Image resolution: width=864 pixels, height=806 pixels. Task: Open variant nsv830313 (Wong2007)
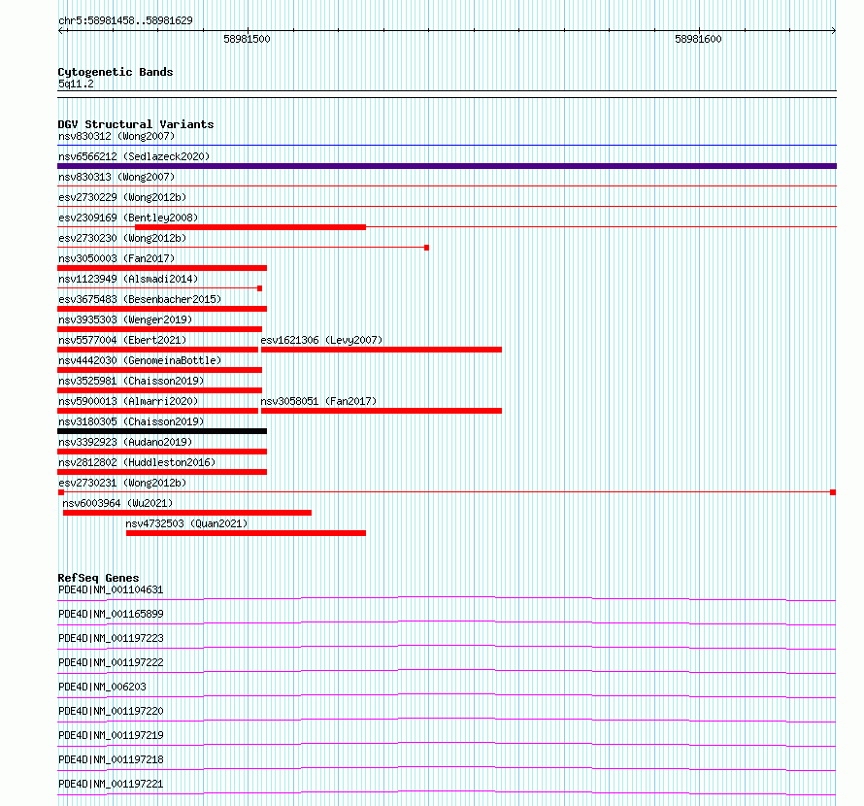tap(116, 177)
